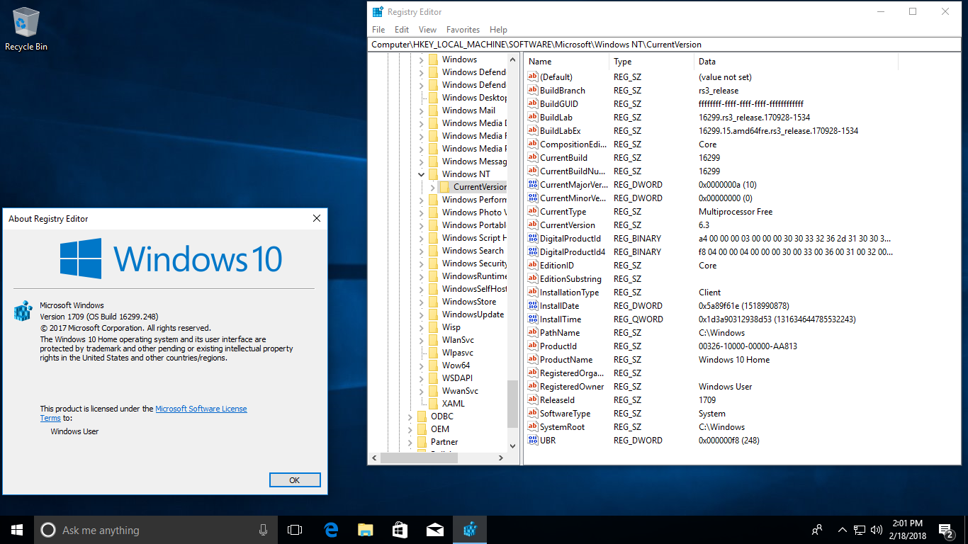Open the Edit menu in Registry Editor
The image size is (968, 544).
click(x=402, y=30)
